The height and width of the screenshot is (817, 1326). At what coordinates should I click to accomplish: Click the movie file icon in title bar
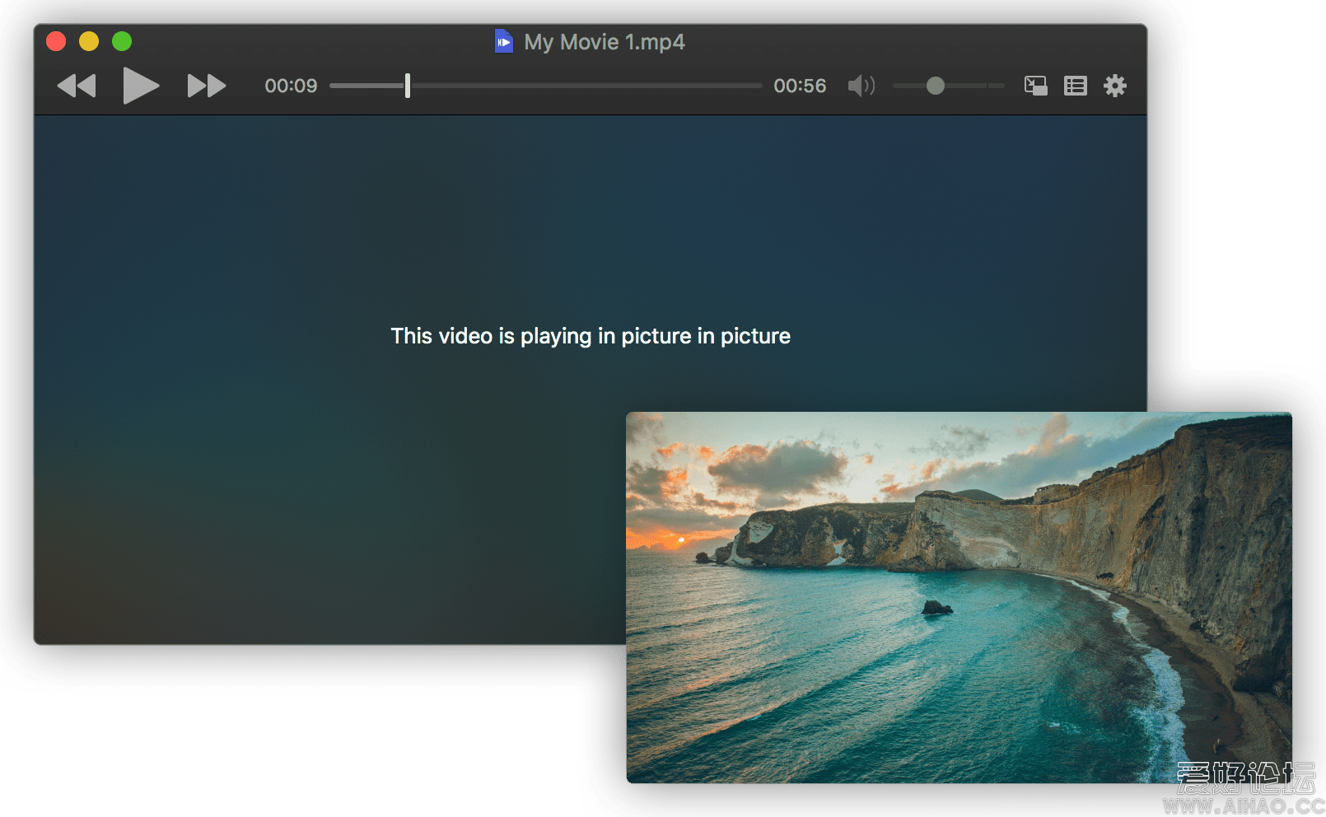point(503,41)
